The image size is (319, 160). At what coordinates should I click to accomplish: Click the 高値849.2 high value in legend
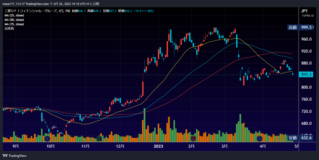tap(94, 11)
